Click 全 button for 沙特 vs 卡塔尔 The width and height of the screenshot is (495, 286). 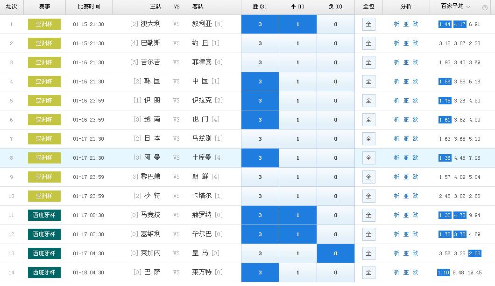tap(369, 196)
